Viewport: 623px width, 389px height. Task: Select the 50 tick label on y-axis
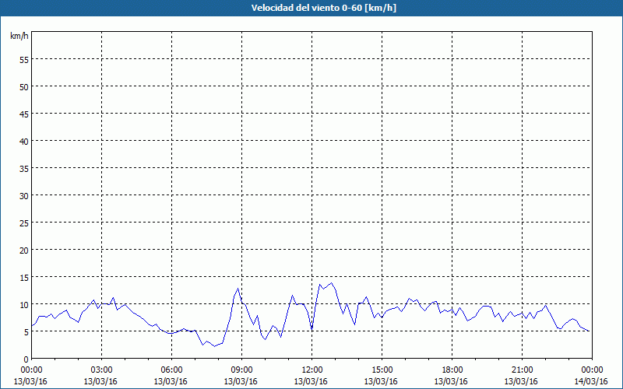pos(23,86)
